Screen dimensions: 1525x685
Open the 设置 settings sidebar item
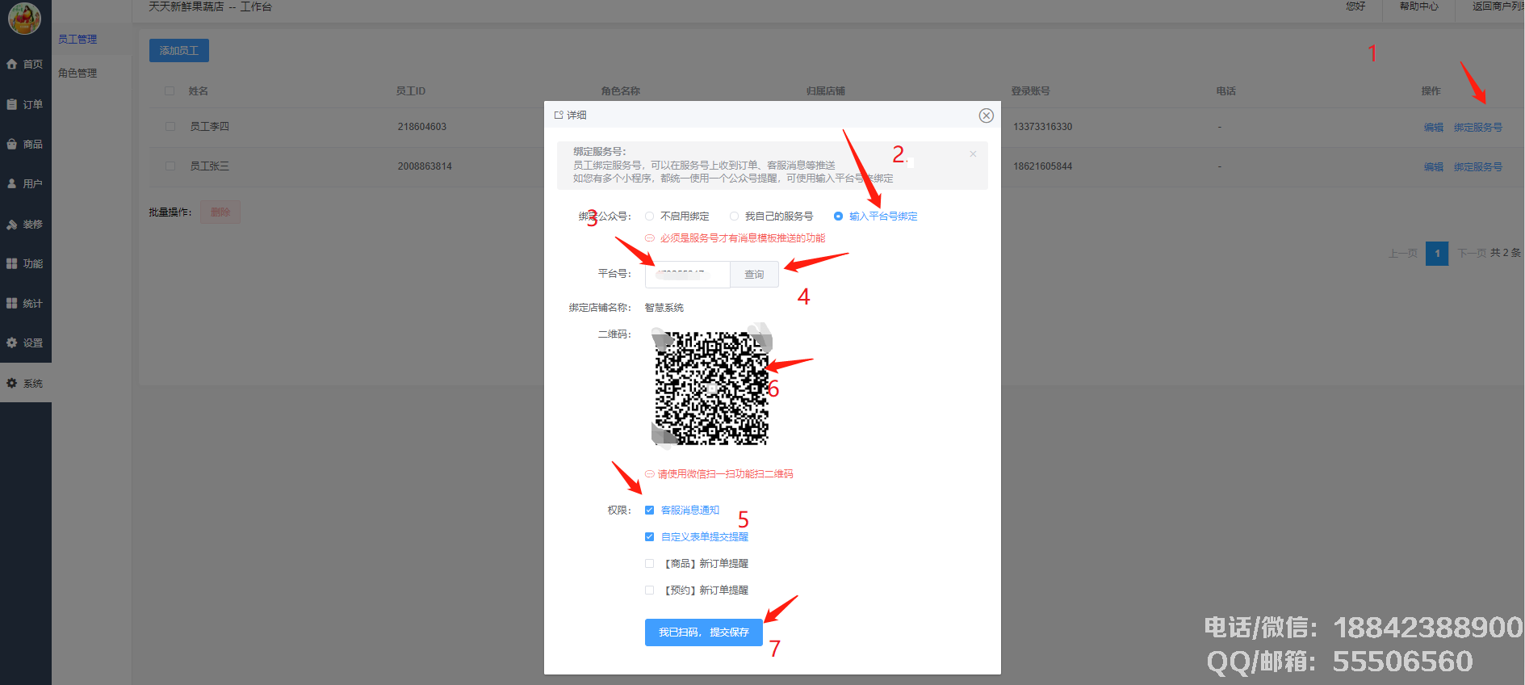[x=25, y=342]
